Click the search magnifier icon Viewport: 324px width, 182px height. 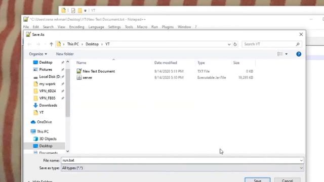tap(298, 44)
